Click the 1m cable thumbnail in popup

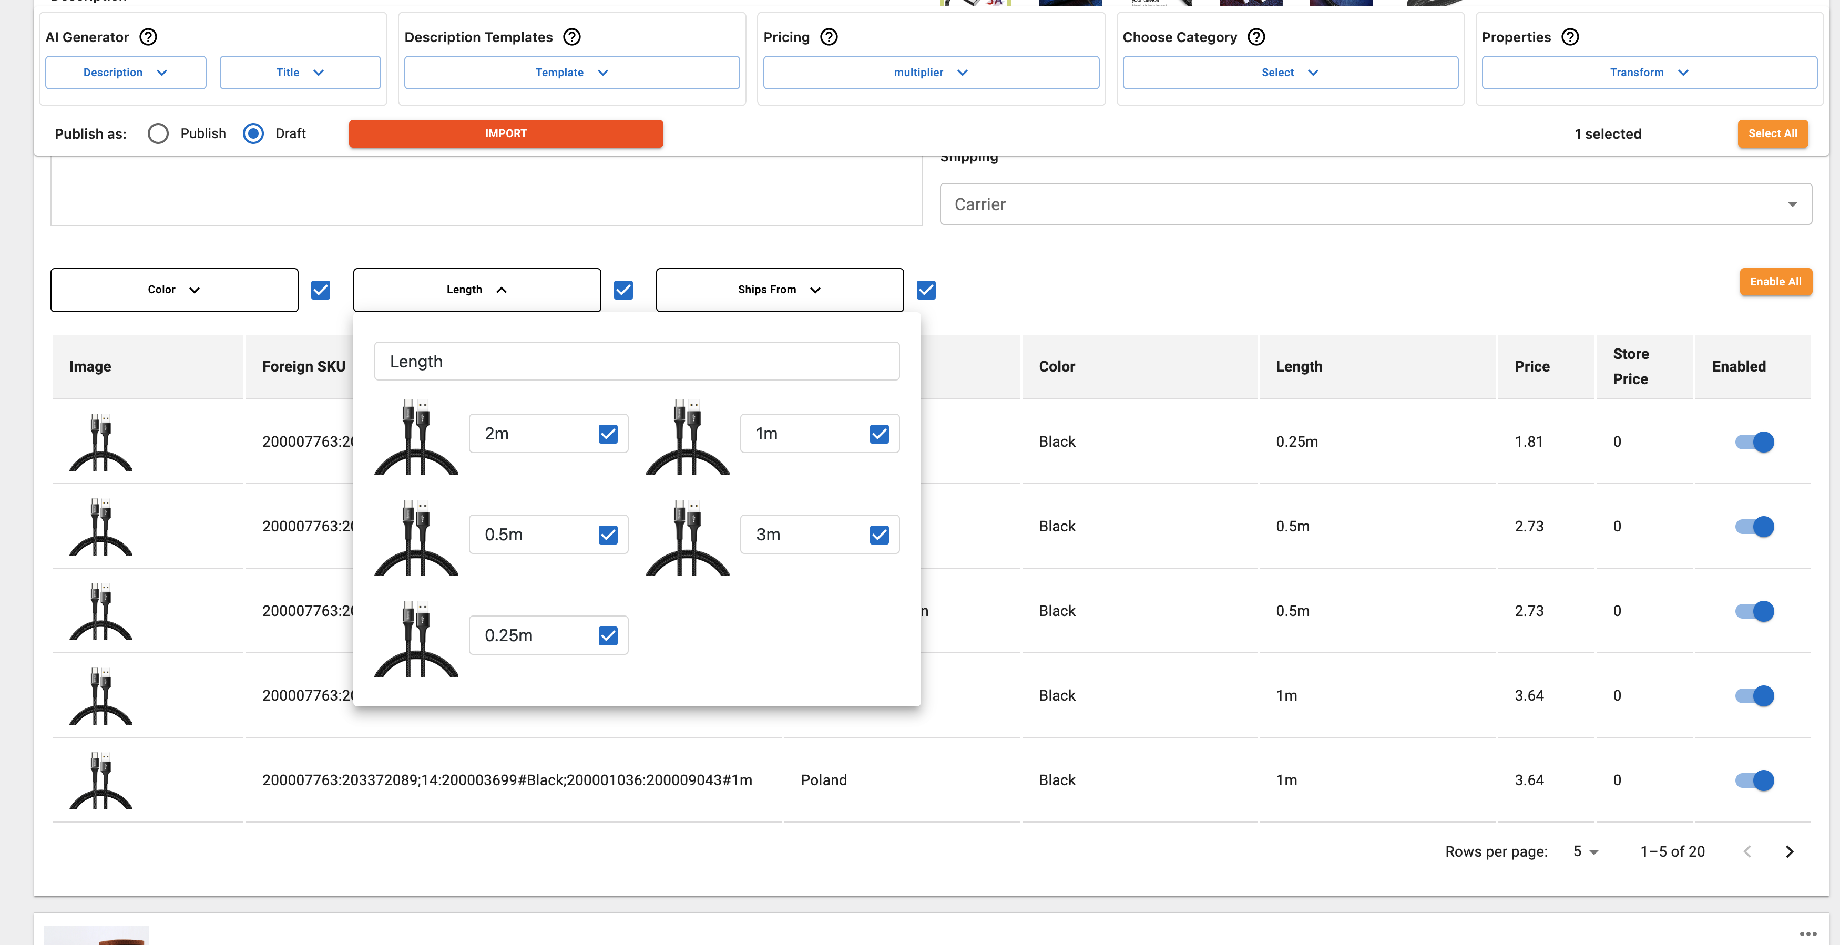[688, 436]
